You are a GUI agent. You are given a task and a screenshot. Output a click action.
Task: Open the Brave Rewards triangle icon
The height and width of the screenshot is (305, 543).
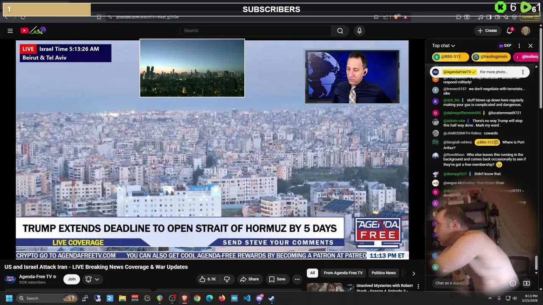pos(405,17)
